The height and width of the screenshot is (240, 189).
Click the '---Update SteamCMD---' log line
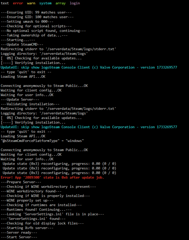coord(22,44)
